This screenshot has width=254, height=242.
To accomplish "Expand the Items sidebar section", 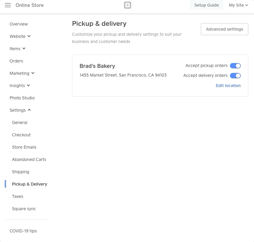I will click(x=17, y=49).
